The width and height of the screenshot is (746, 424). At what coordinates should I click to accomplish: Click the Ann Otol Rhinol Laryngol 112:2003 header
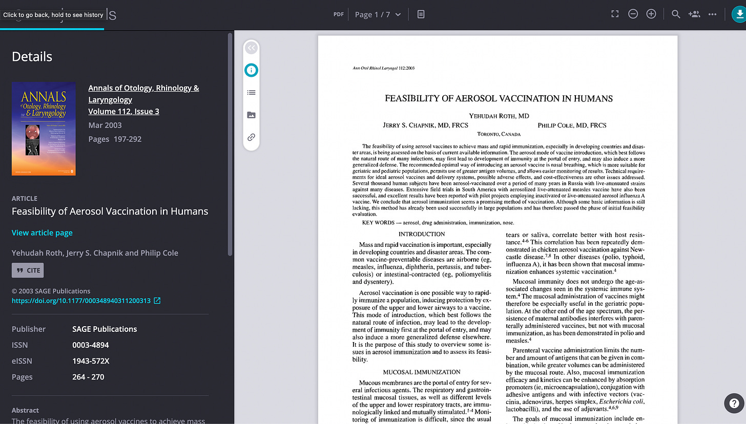tap(384, 68)
